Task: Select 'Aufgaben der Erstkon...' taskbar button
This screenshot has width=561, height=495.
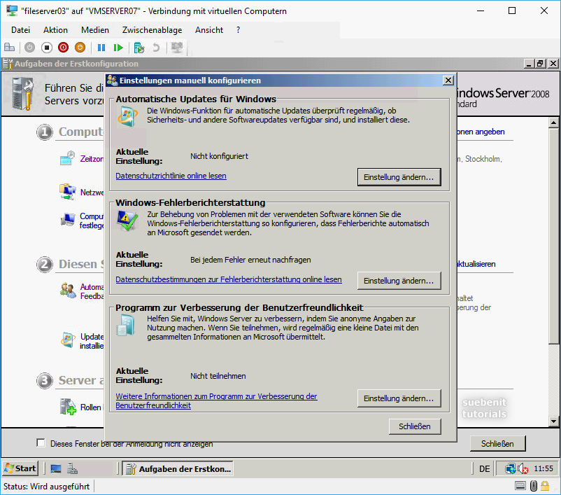Action: click(x=178, y=468)
